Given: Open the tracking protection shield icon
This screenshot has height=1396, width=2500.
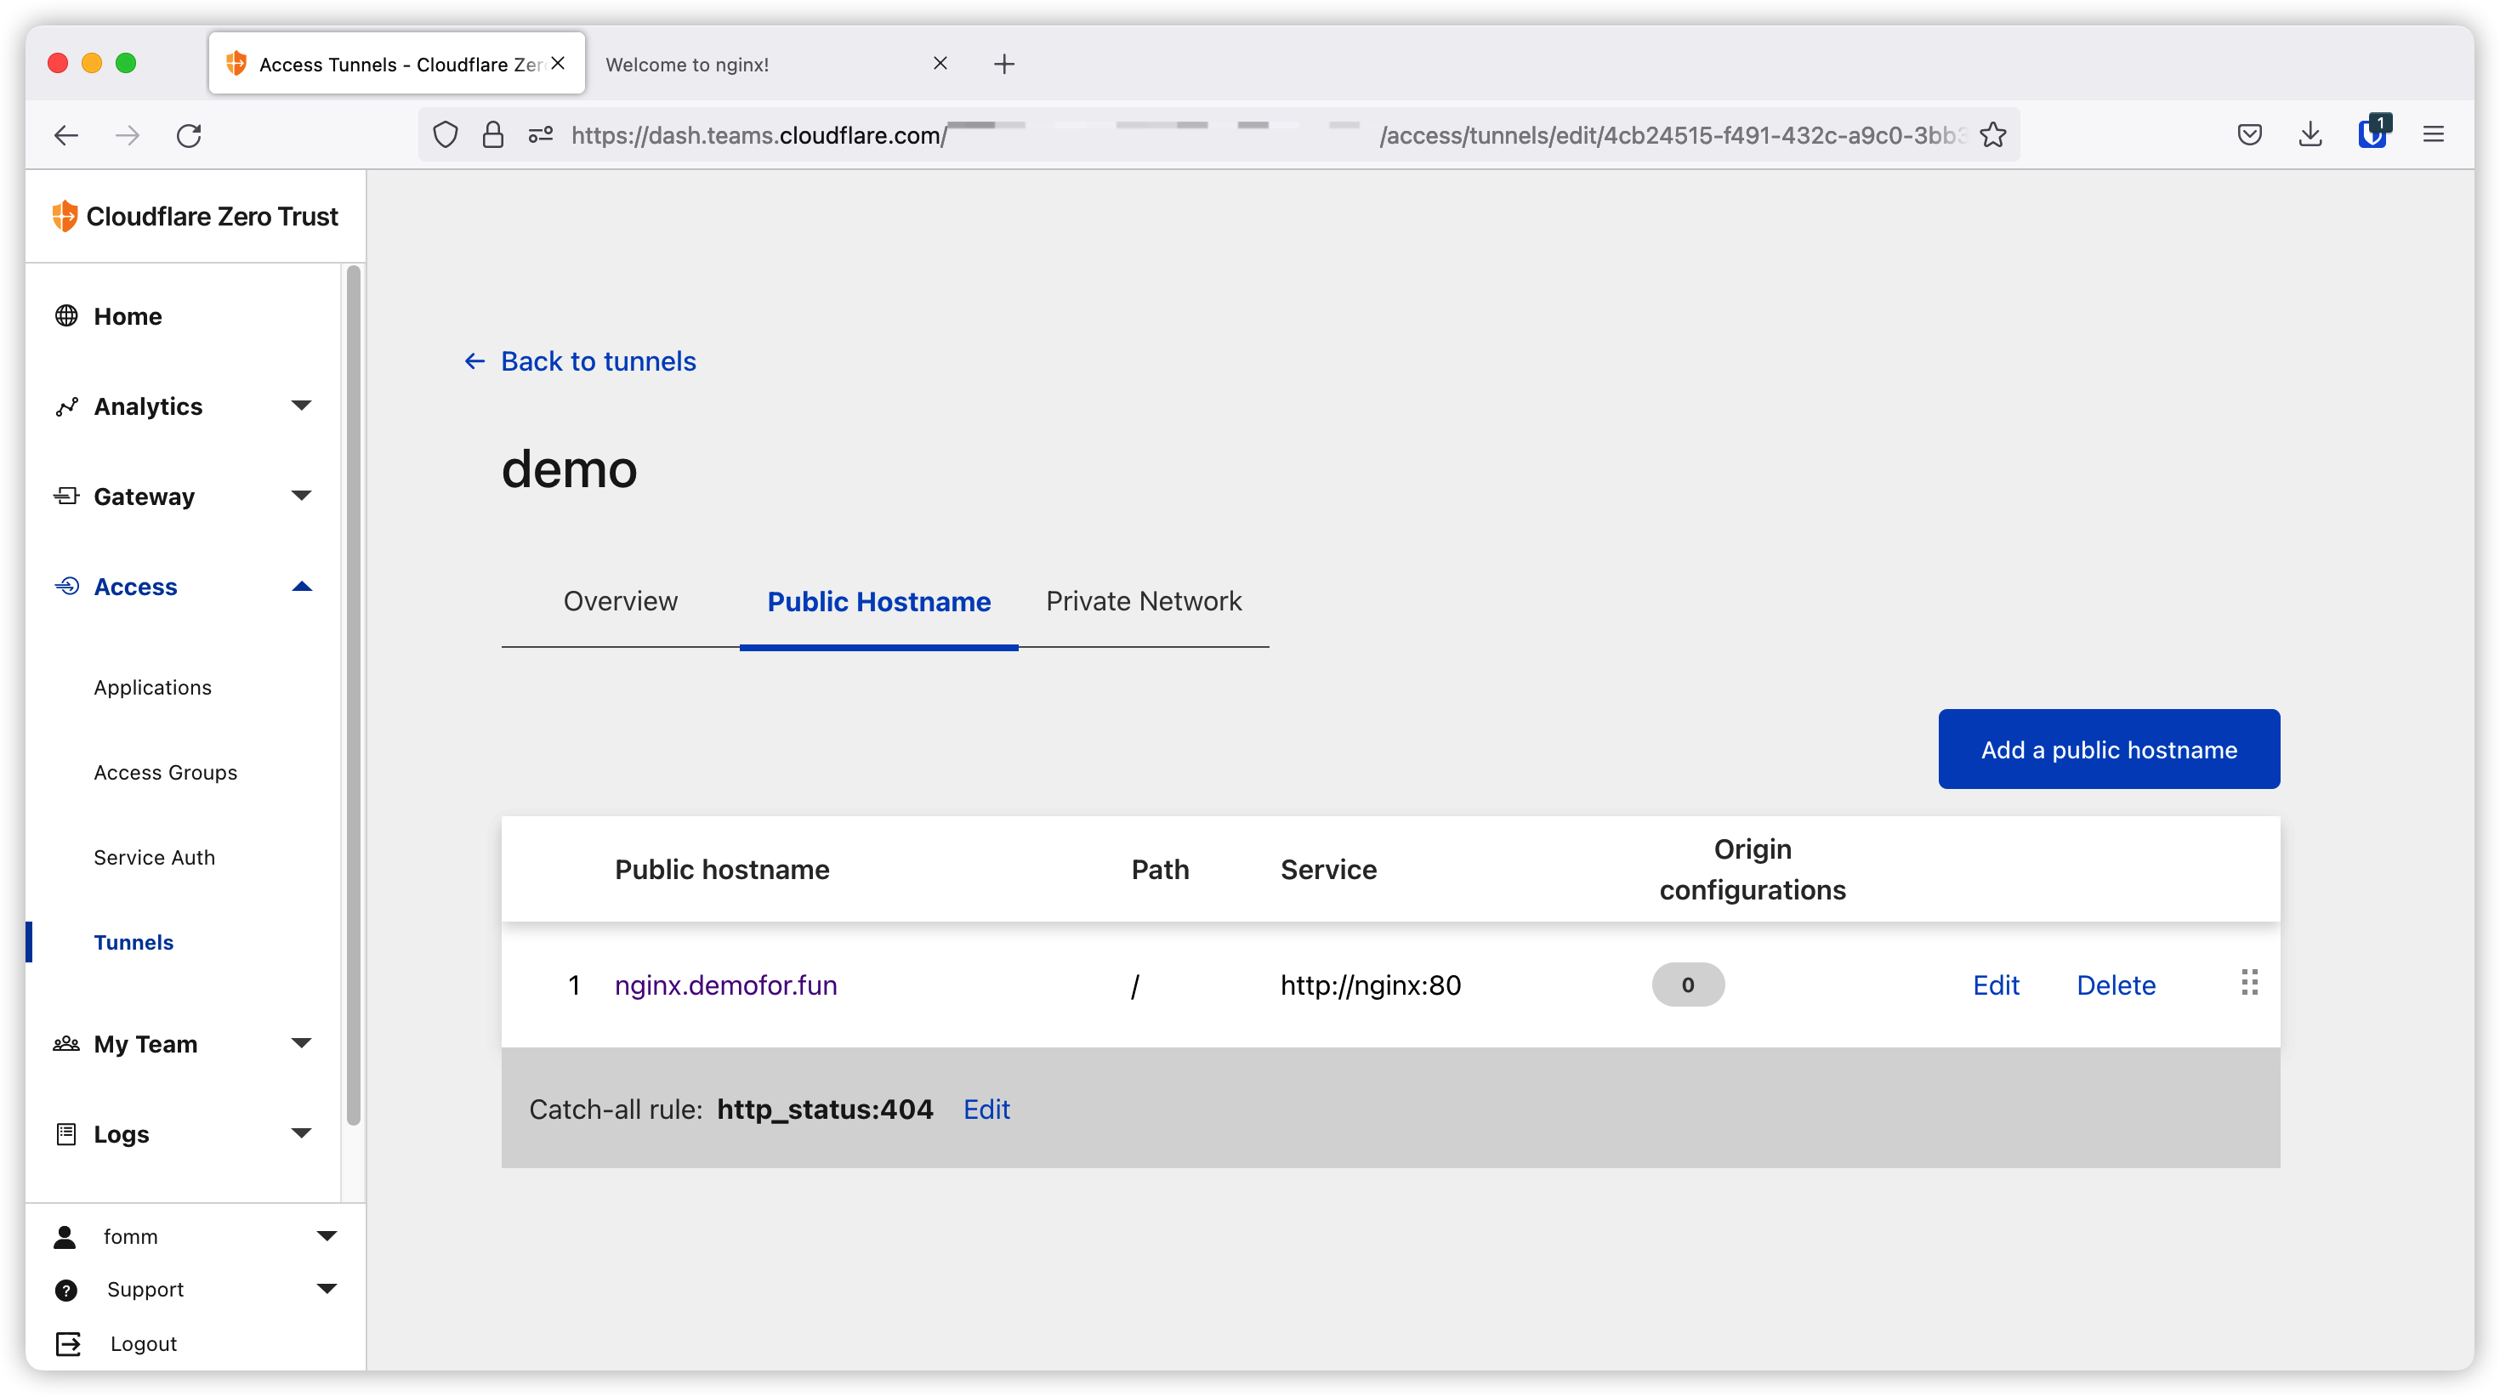Looking at the screenshot, I should pyautogui.click(x=446, y=135).
